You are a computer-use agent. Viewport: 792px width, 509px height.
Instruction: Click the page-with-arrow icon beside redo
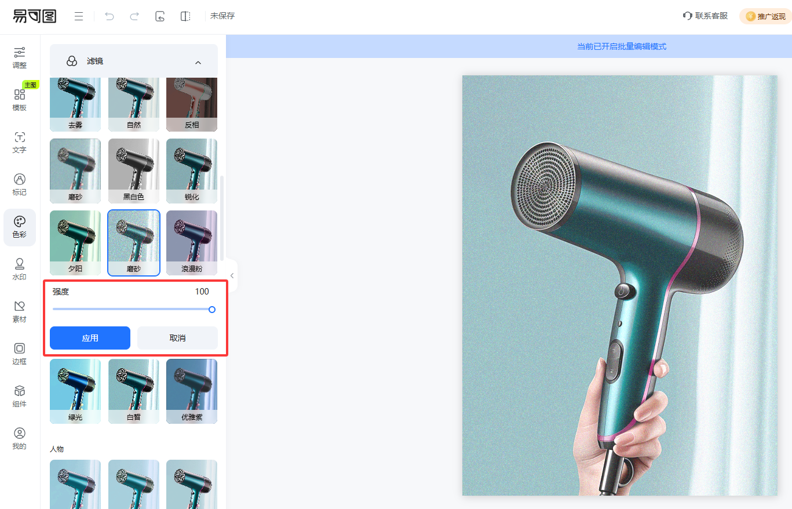coord(160,16)
